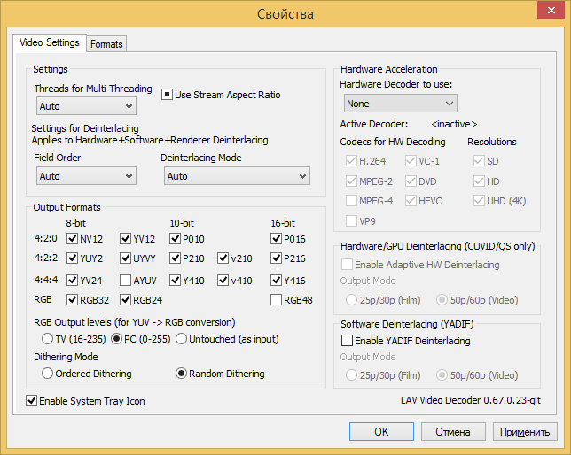Enable YADIF Deinterlacing checkbox
Viewport: 571px width, 455px height.
pos(347,341)
